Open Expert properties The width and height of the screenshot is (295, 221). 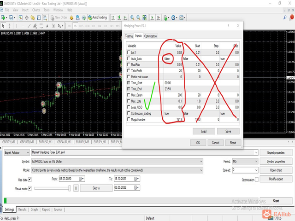(x=276, y=152)
